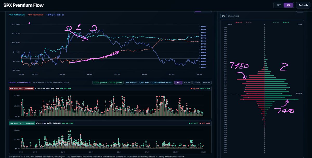
Task: Click the $7.11M label on calls chart
Action: (x=17, y=130)
